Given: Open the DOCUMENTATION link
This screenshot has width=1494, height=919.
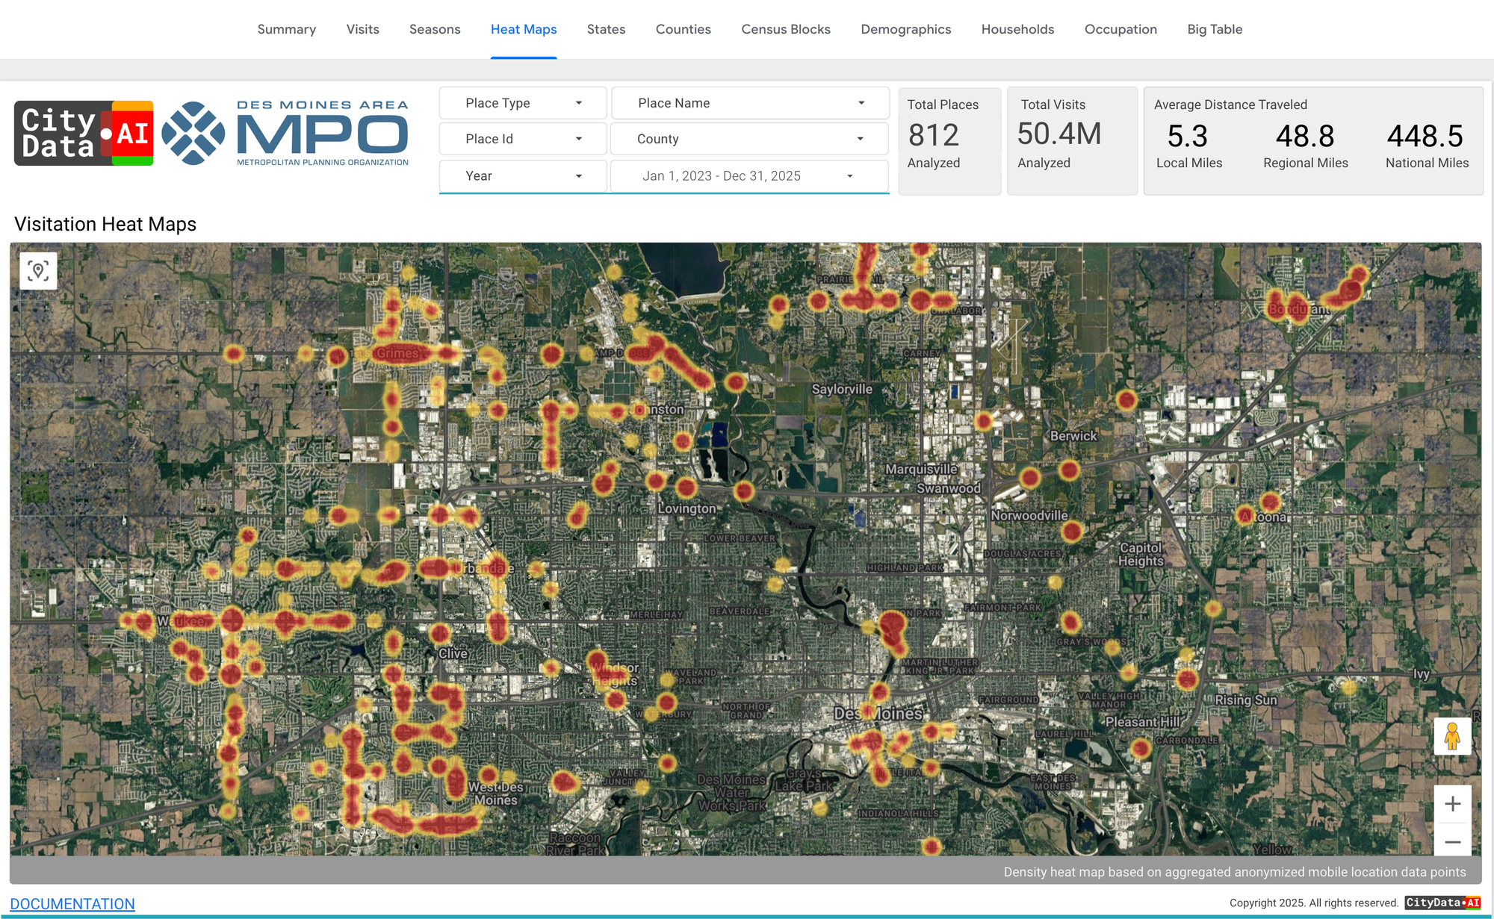Looking at the screenshot, I should pos(72,903).
